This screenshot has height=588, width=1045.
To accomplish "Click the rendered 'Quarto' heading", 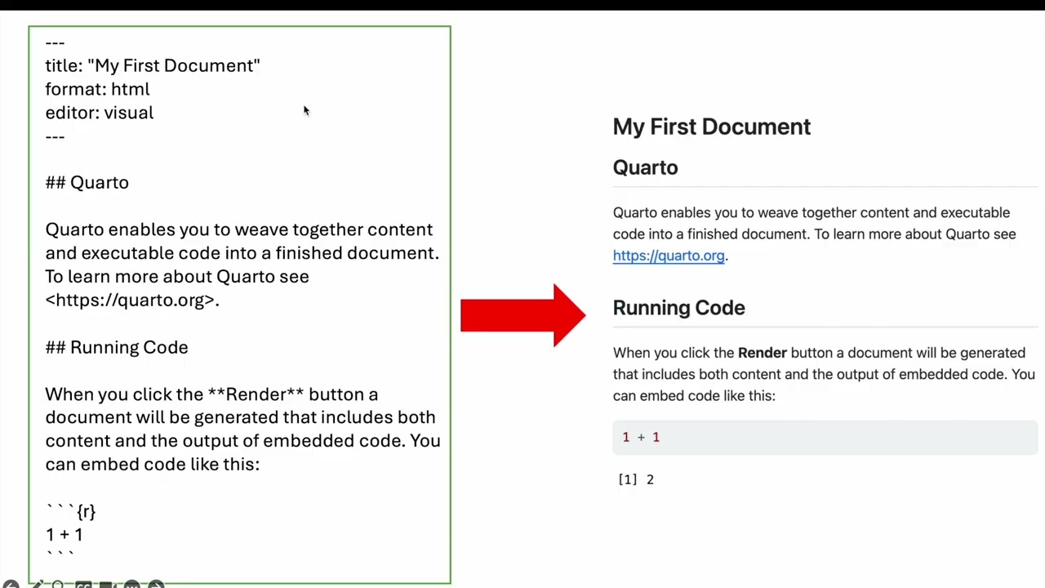I will click(x=645, y=167).
